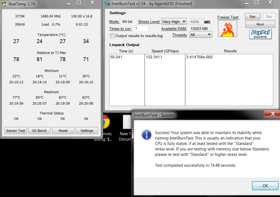Click the 3.414758e-002 result value
This screenshot has width=280, height=197.
click(199, 57)
